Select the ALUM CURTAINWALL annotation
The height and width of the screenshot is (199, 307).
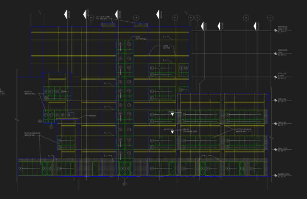(x=141, y=38)
